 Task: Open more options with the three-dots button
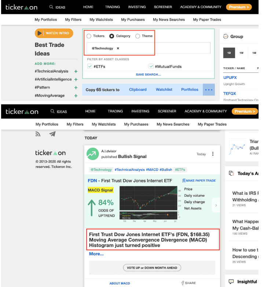(209, 90)
